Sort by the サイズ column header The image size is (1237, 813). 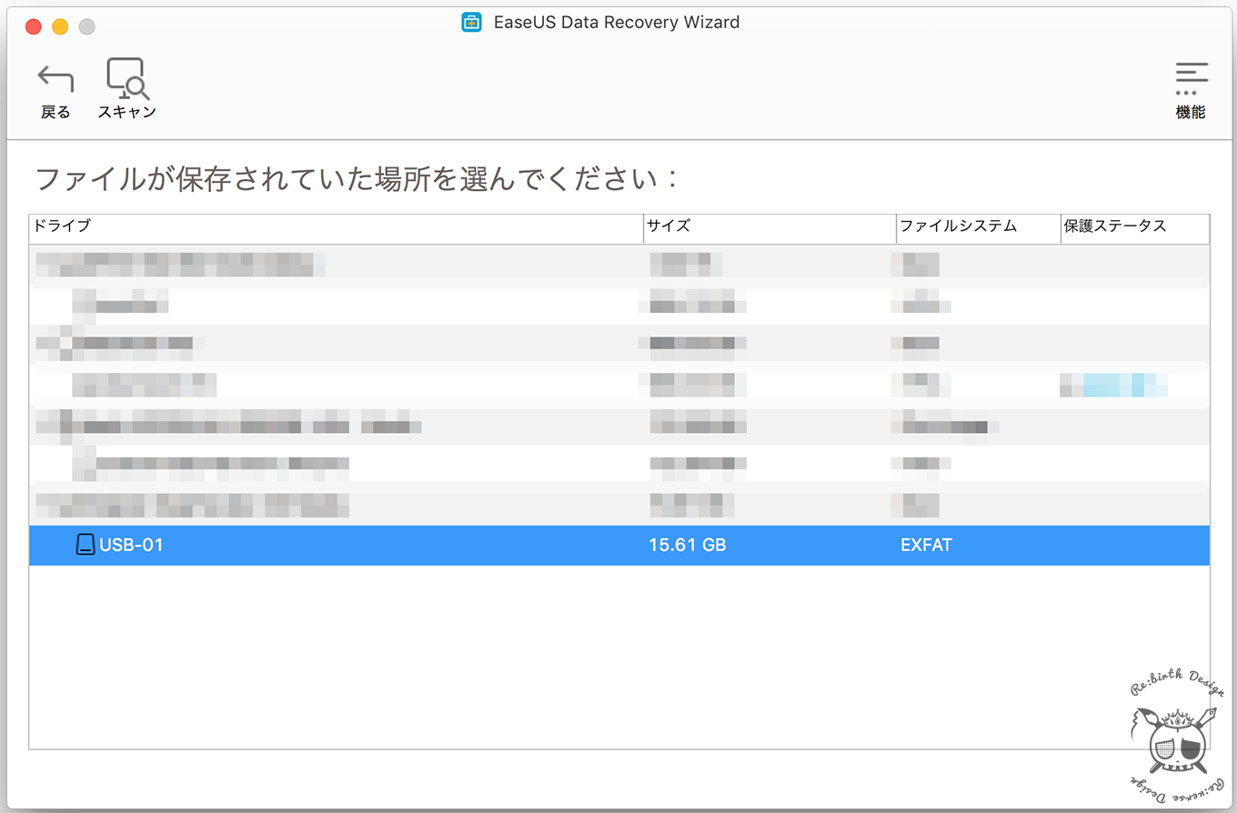point(769,227)
